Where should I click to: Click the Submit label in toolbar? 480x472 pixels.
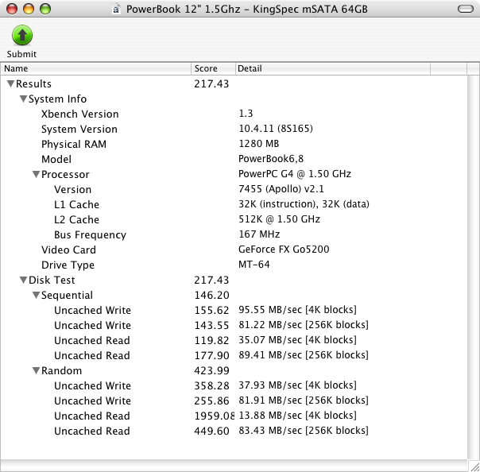tap(21, 54)
